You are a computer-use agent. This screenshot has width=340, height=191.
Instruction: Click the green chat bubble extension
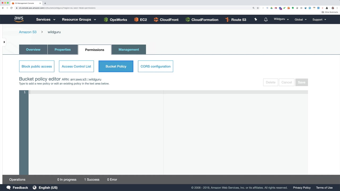[293, 8]
